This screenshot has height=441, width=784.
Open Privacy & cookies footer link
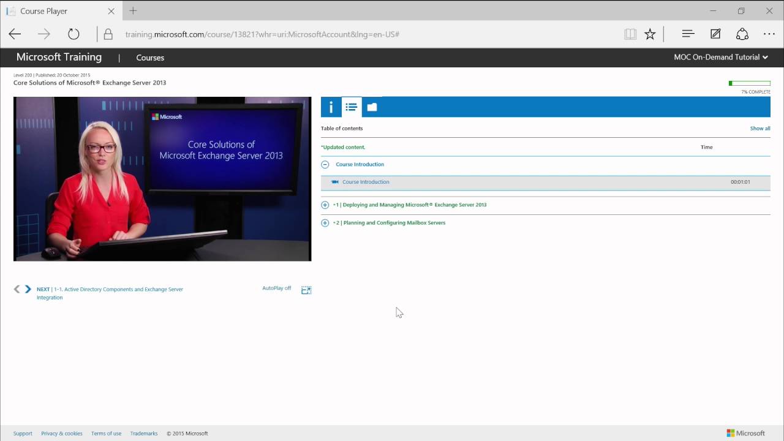click(x=62, y=434)
